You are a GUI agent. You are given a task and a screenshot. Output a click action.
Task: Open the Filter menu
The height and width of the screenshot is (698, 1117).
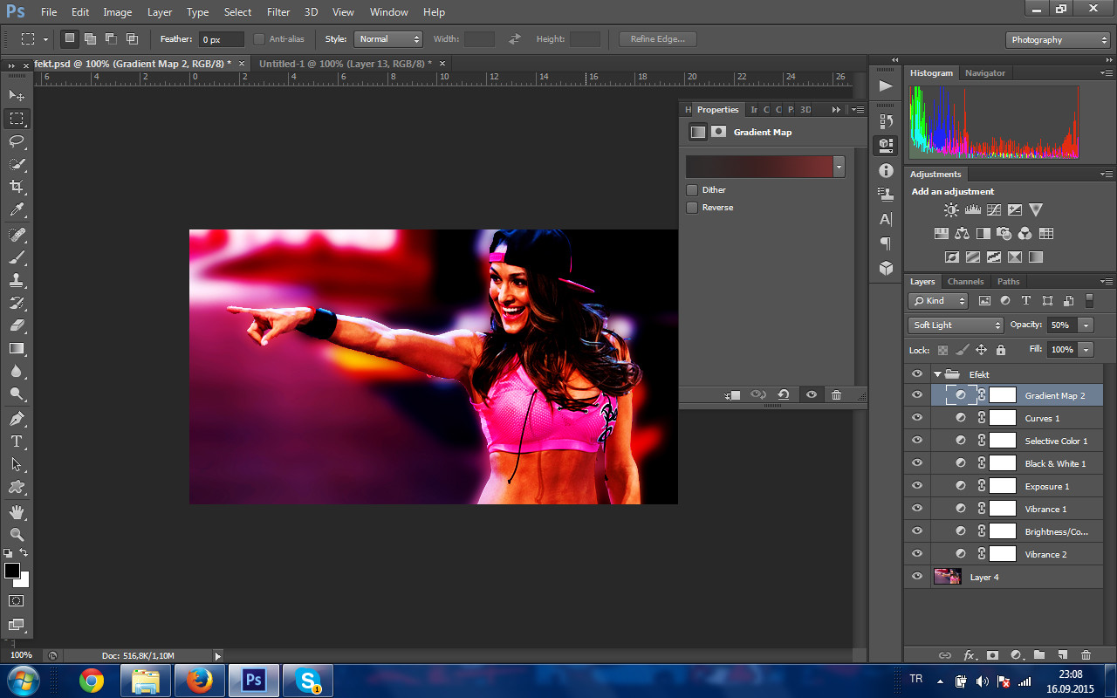tap(278, 12)
